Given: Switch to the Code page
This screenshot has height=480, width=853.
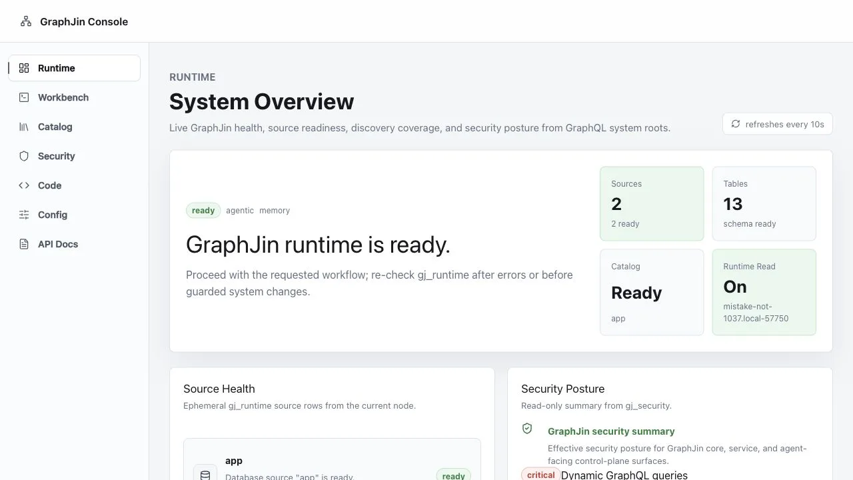Looking at the screenshot, I should tap(74, 185).
